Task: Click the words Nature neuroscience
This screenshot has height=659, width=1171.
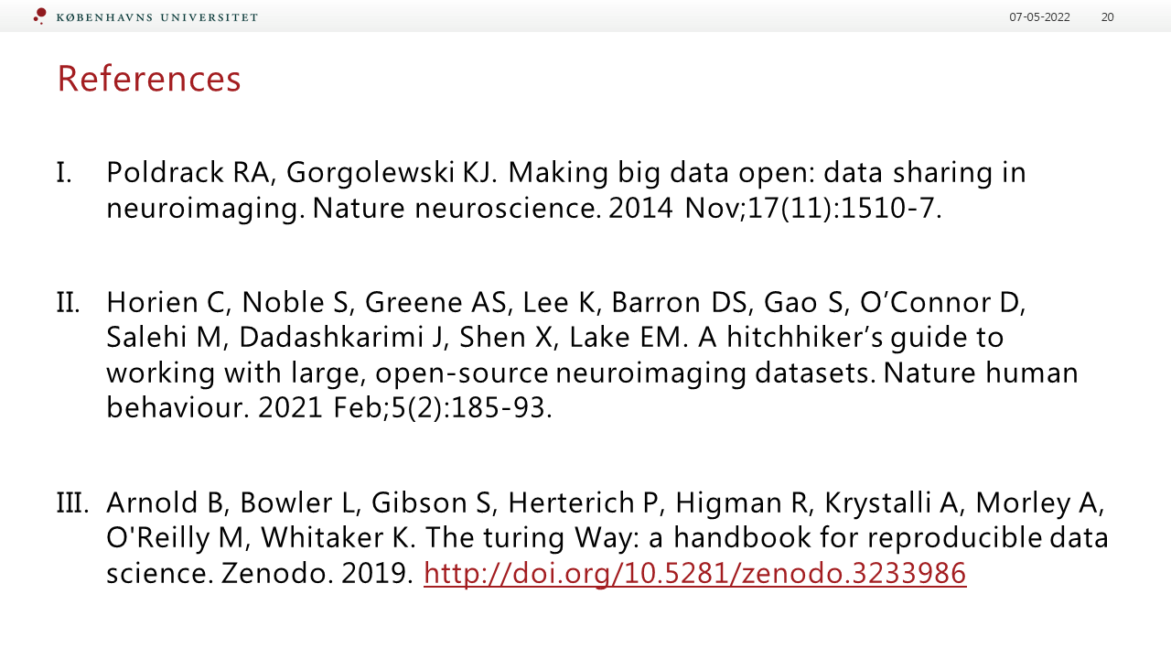Action: pyautogui.click(x=456, y=209)
